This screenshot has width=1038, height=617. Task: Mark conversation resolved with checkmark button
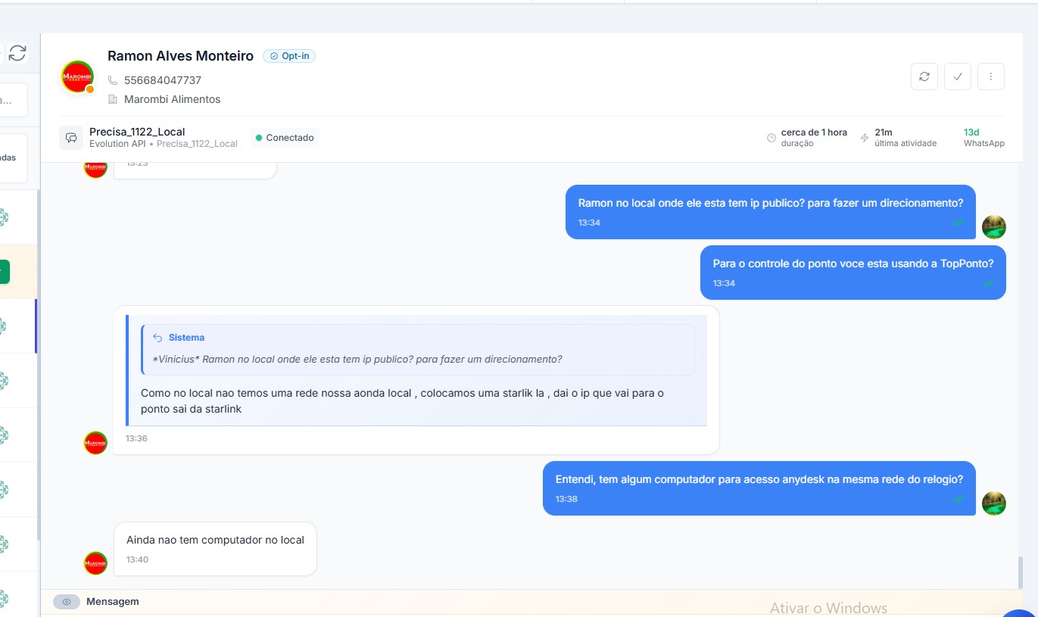(x=958, y=76)
